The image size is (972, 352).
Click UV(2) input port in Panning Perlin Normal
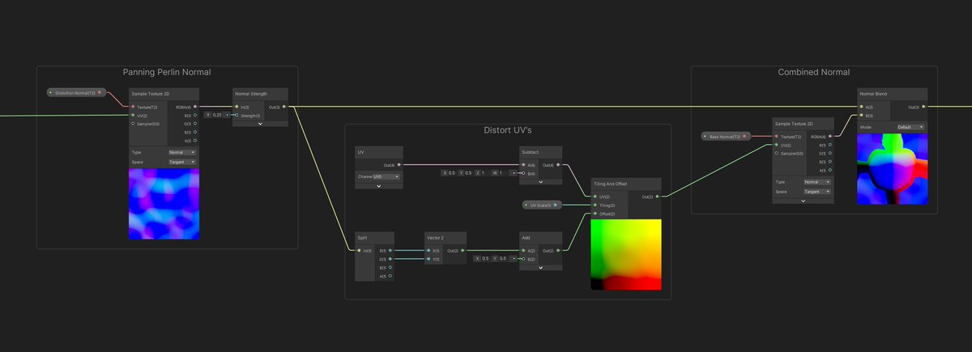[x=133, y=116]
